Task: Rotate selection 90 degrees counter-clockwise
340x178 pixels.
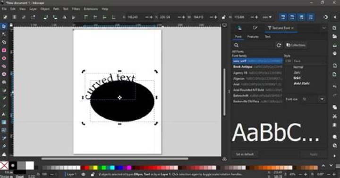Action: [46, 17]
